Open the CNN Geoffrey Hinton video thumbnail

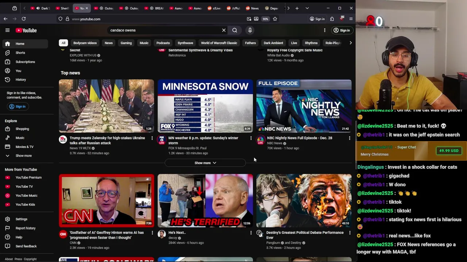pyautogui.click(x=107, y=201)
